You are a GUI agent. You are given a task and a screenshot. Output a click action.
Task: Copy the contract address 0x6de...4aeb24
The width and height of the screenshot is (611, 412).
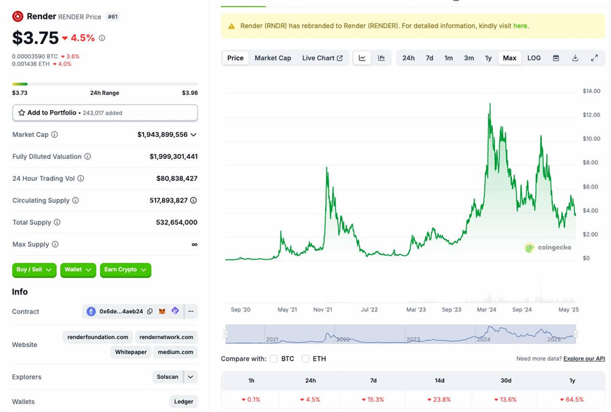(x=150, y=311)
